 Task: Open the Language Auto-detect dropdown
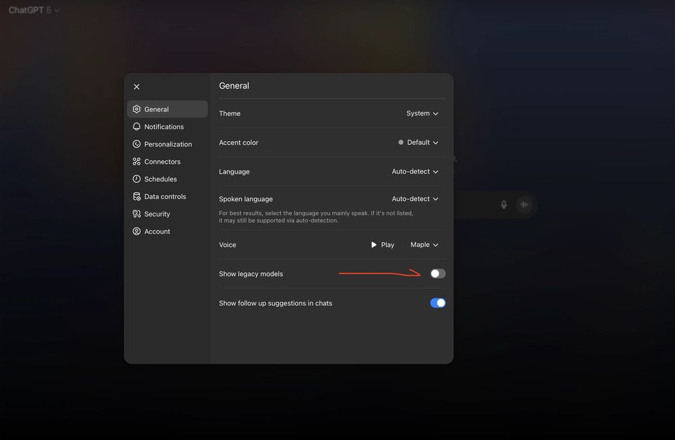point(415,171)
